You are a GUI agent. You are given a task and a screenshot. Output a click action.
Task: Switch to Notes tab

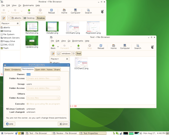pos(50,69)
